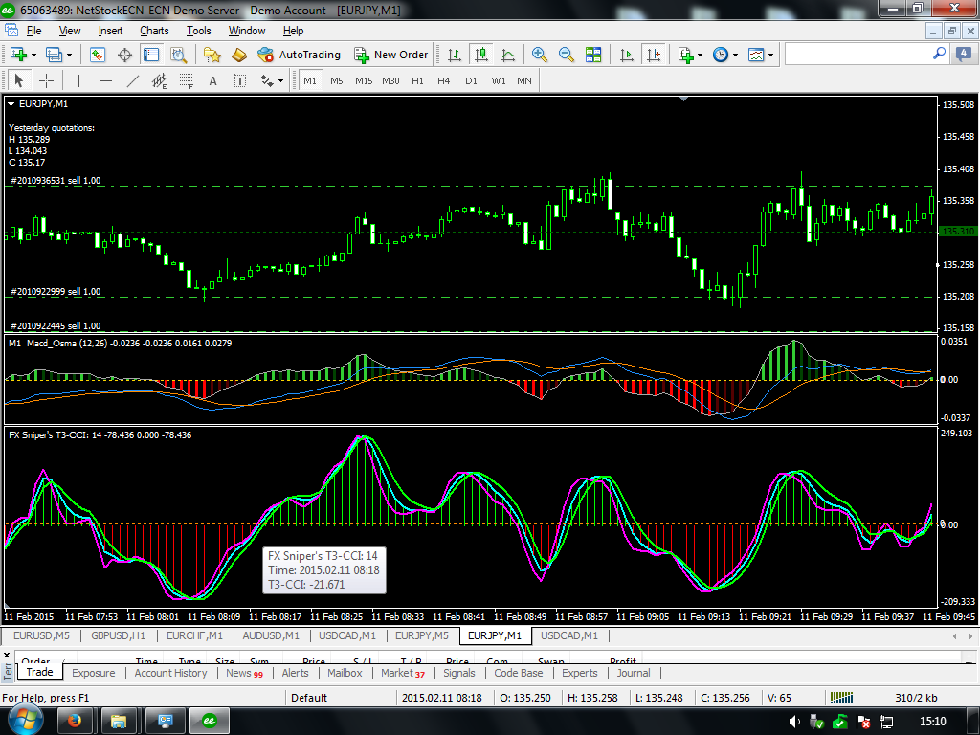Click the search input field

tap(858, 55)
